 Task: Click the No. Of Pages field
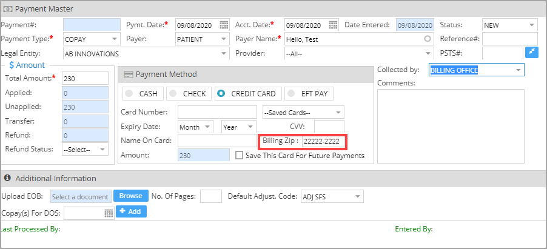[x=211, y=196]
